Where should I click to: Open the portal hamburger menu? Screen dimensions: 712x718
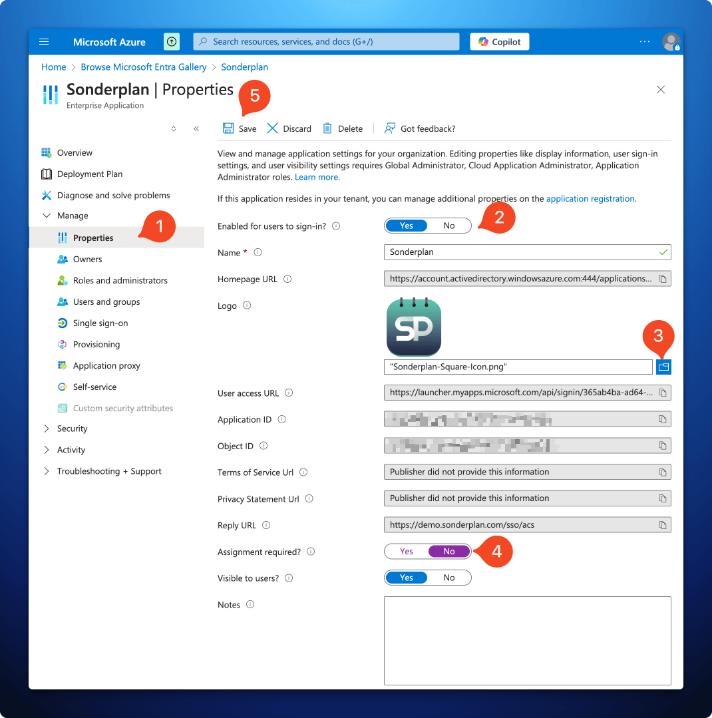[x=44, y=41]
